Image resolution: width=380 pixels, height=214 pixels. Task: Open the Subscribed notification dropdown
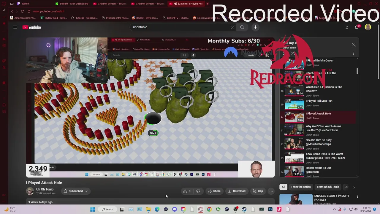(75, 191)
